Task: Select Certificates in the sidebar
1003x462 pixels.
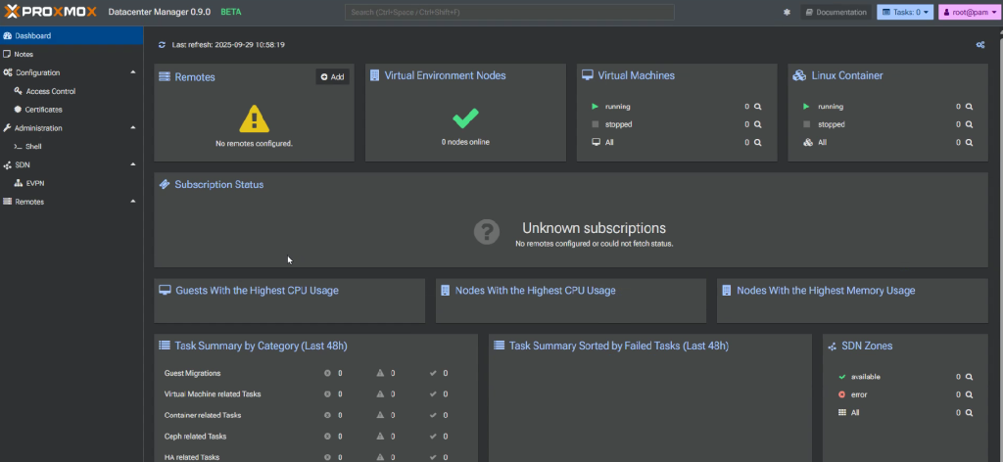Action: click(x=50, y=110)
